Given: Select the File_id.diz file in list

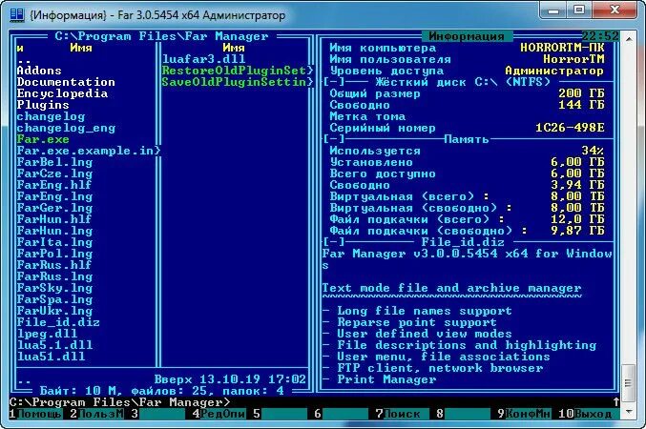Looking at the screenshot, I should coord(58,322).
